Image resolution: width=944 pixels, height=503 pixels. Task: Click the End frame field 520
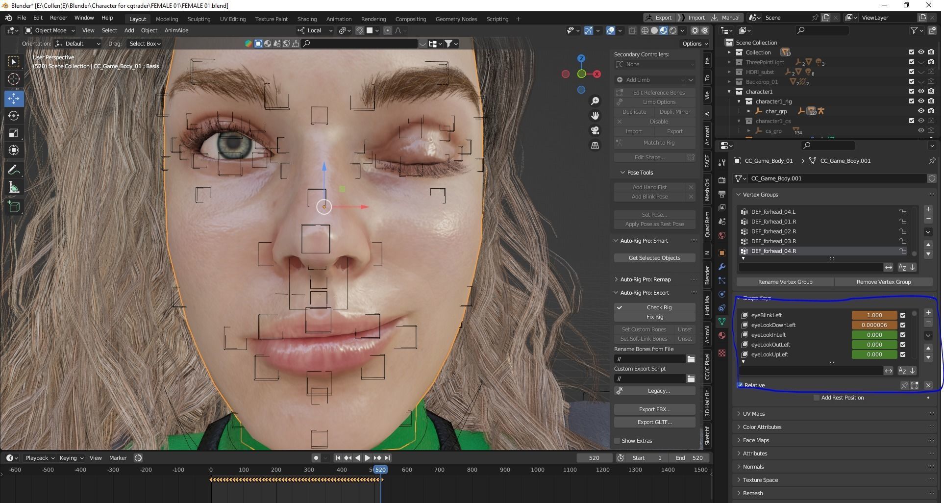point(690,458)
